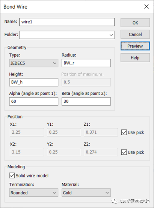The image size is (154, 208).
Task: Click the Beta angle field
Action: click(x=86, y=102)
